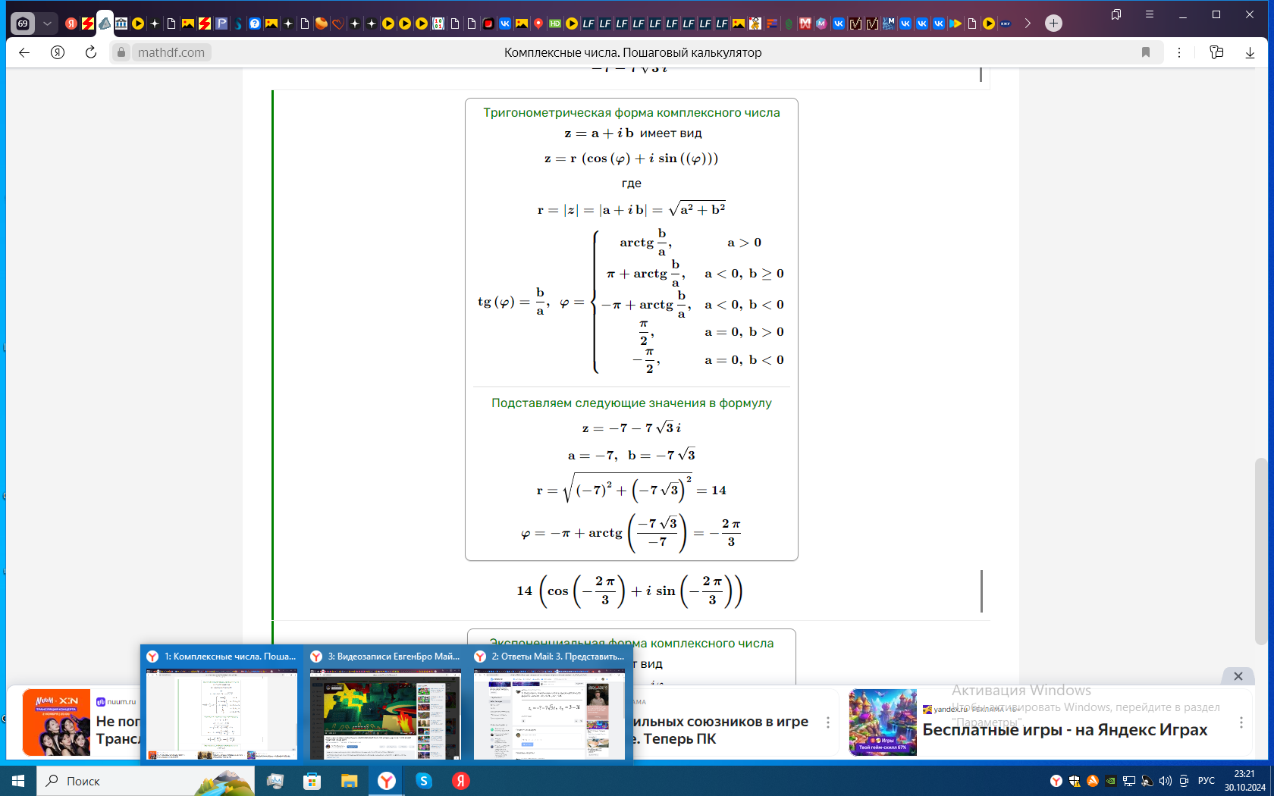The width and height of the screenshot is (1274, 796).
Task: Reload the page with refresh icon
Action: pos(90,52)
